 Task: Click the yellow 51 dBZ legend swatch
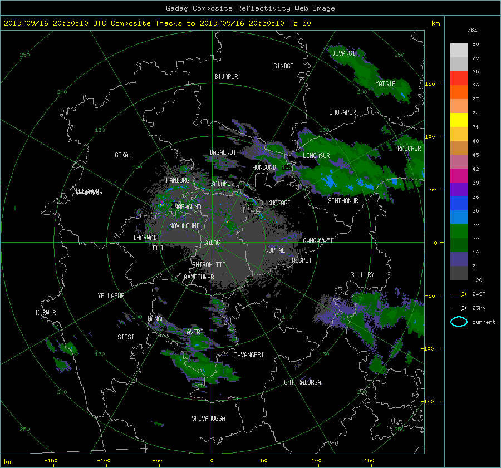[x=459, y=120]
